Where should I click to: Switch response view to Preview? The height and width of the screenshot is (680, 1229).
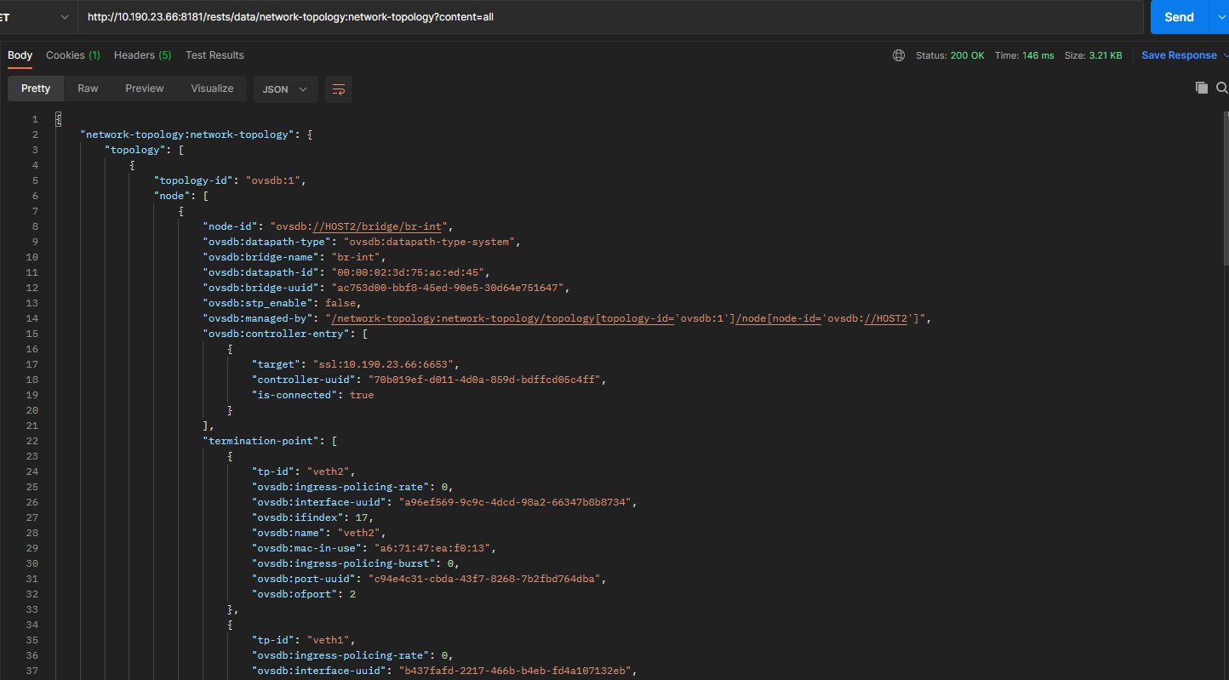tap(145, 89)
